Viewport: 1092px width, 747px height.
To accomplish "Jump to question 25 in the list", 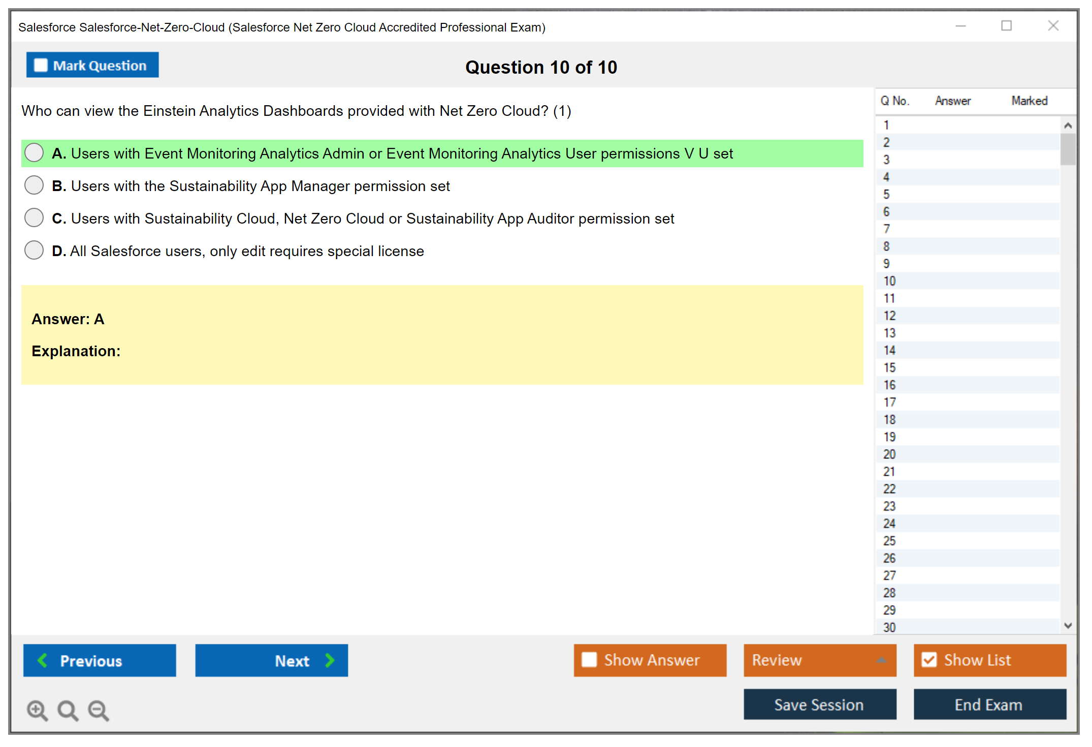I will click(x=889, y=541).
